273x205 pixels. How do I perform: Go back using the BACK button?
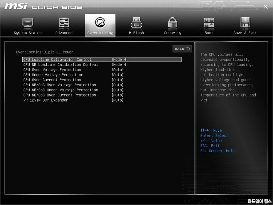[182, 49]
